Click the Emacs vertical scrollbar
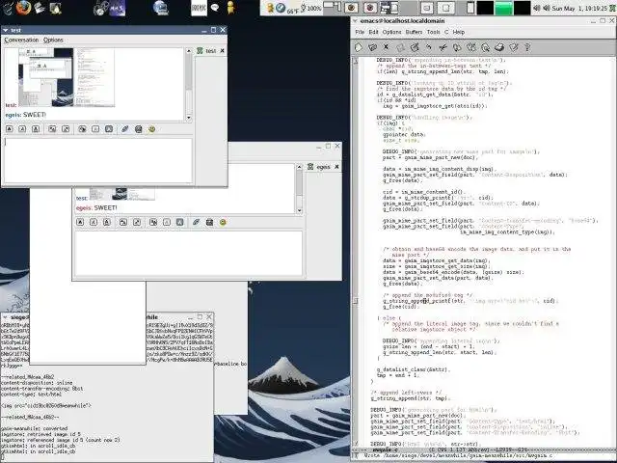Image resolution: width=617 pixels, height=463 pixels. 356,252
